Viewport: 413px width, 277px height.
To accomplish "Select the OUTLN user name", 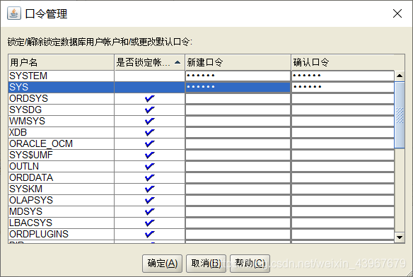I will coord(24,166).
